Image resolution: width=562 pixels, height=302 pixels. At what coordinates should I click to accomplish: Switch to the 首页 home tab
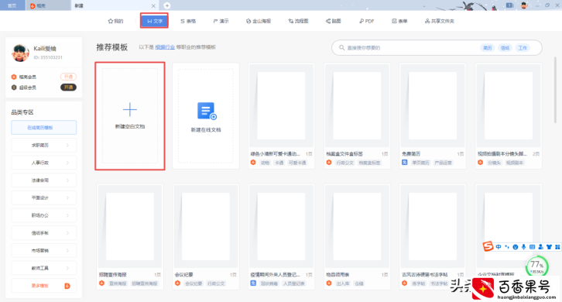(x=12, y=5)
